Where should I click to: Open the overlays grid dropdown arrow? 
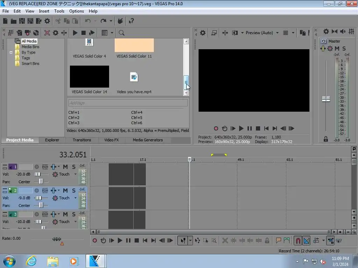click(x=293, y=33)
